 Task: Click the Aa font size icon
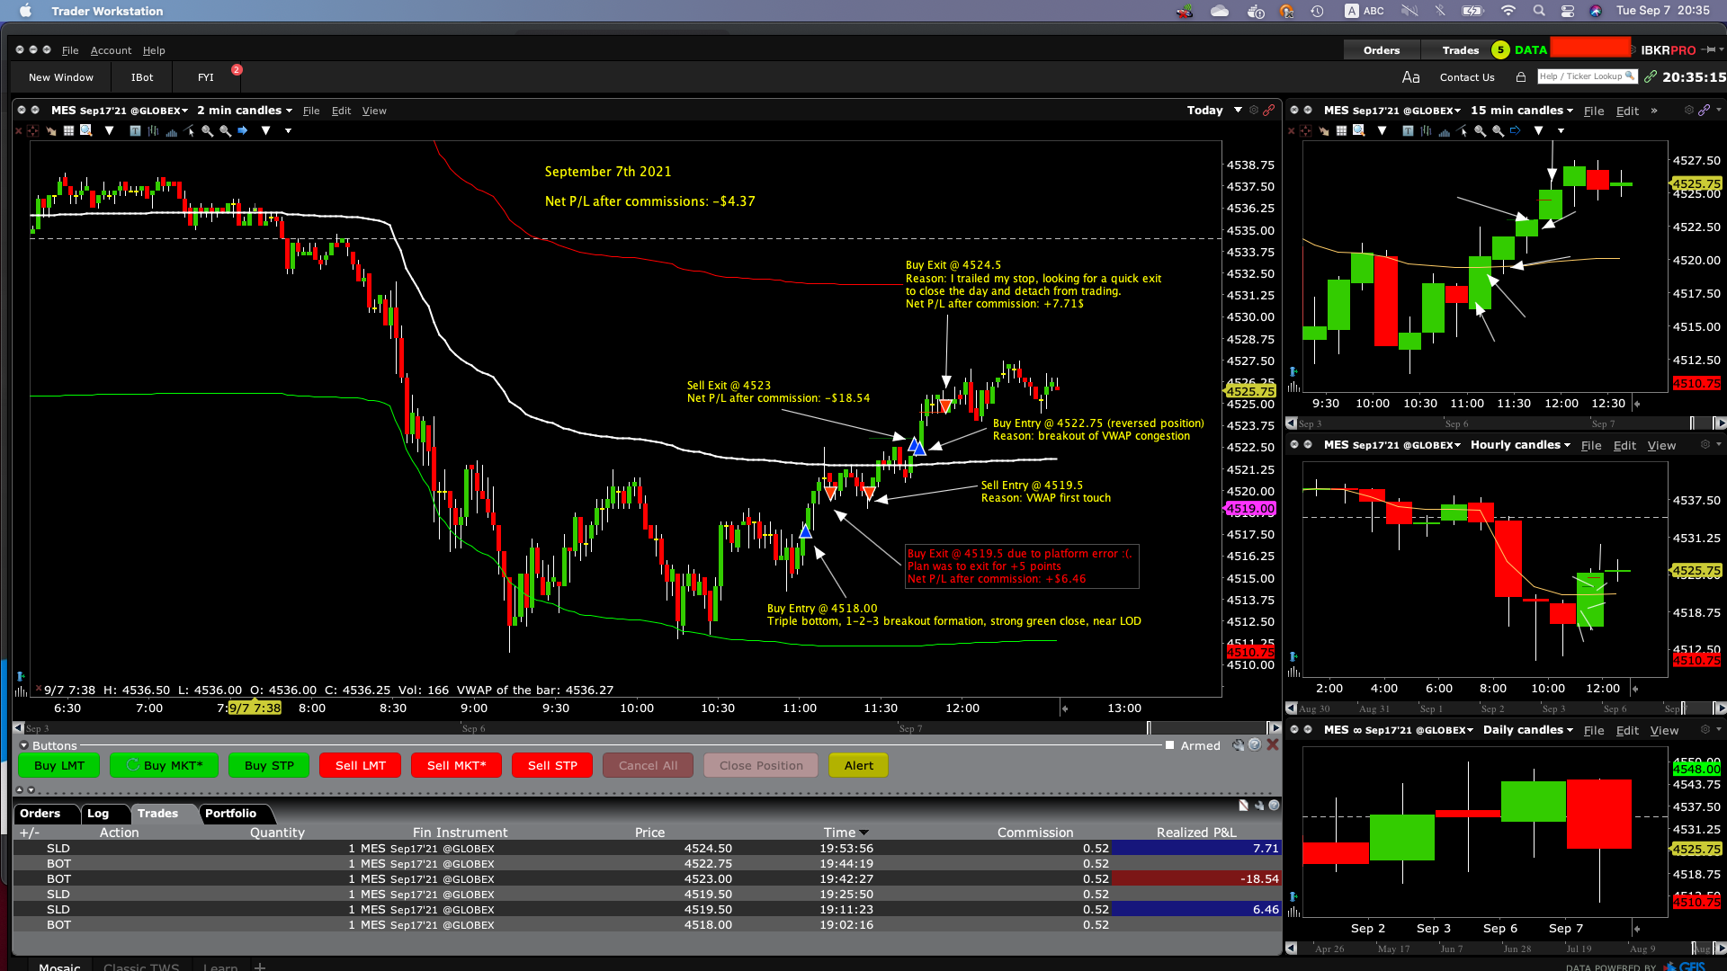tap(1410, 77)
